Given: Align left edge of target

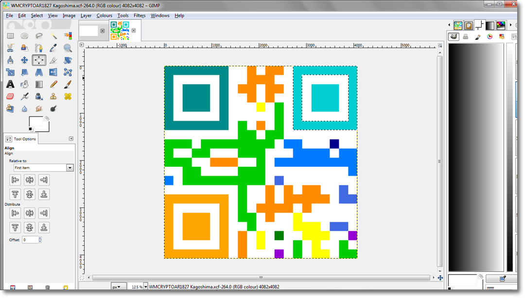Looking at the screenshot, I should (15, 180).
